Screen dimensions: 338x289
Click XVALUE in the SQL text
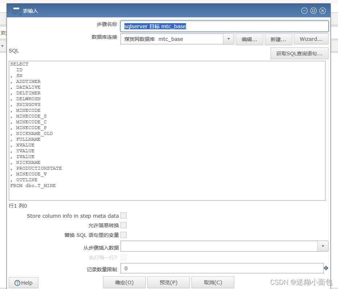(25, 145)
